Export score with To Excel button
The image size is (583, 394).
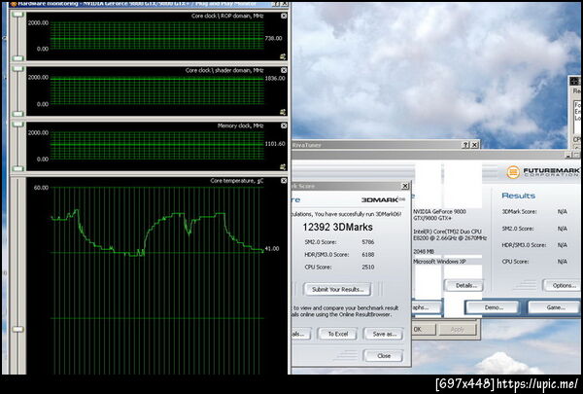click(337, 334)
